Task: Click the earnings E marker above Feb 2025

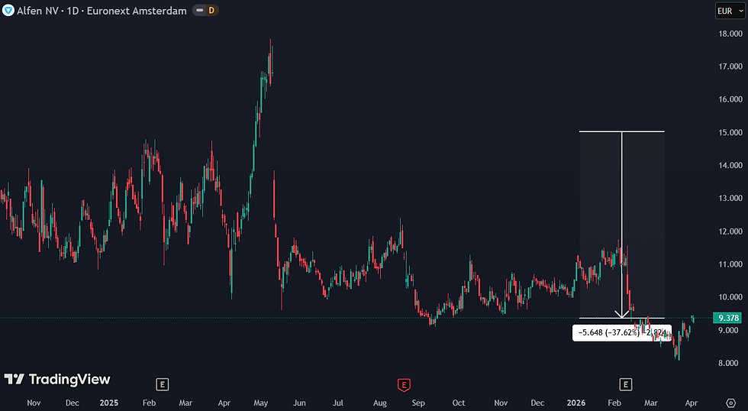Action: point(162,384)
